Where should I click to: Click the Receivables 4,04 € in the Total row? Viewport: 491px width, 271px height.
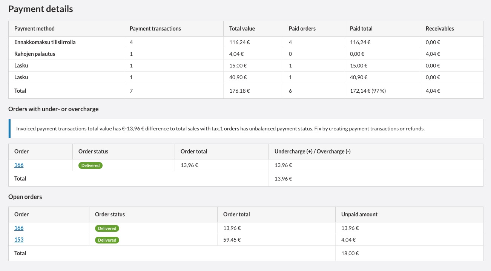point(433,91)
